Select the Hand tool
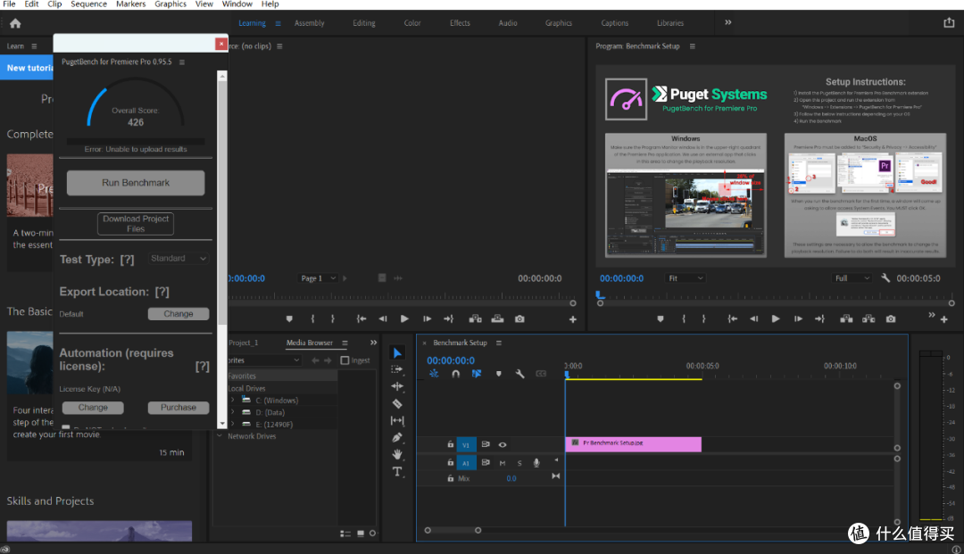Viewport: 964px width, 554px height. (397, 454)
